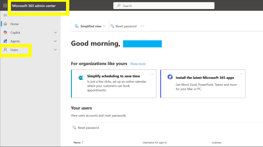This screenshot has width=263, height=147.
Task: Expand the Users navigation chevron
Action: (x=55, y=50)
